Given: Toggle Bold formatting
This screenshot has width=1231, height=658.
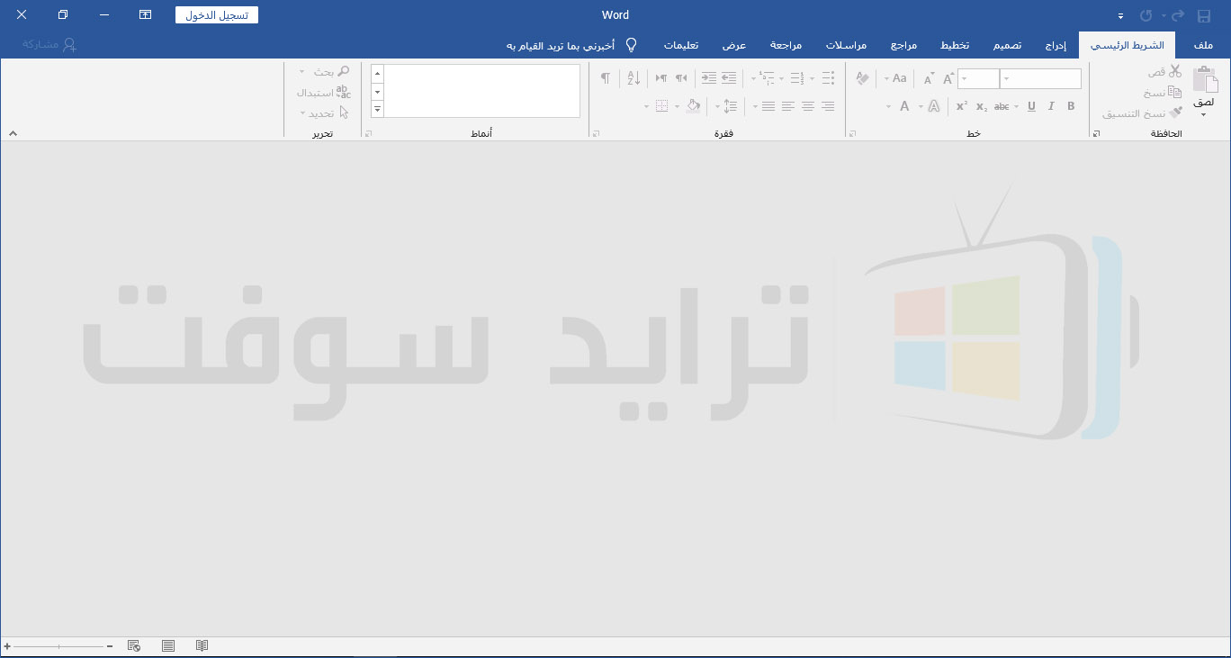Looking at the screenshot, I should [1071, 106].
